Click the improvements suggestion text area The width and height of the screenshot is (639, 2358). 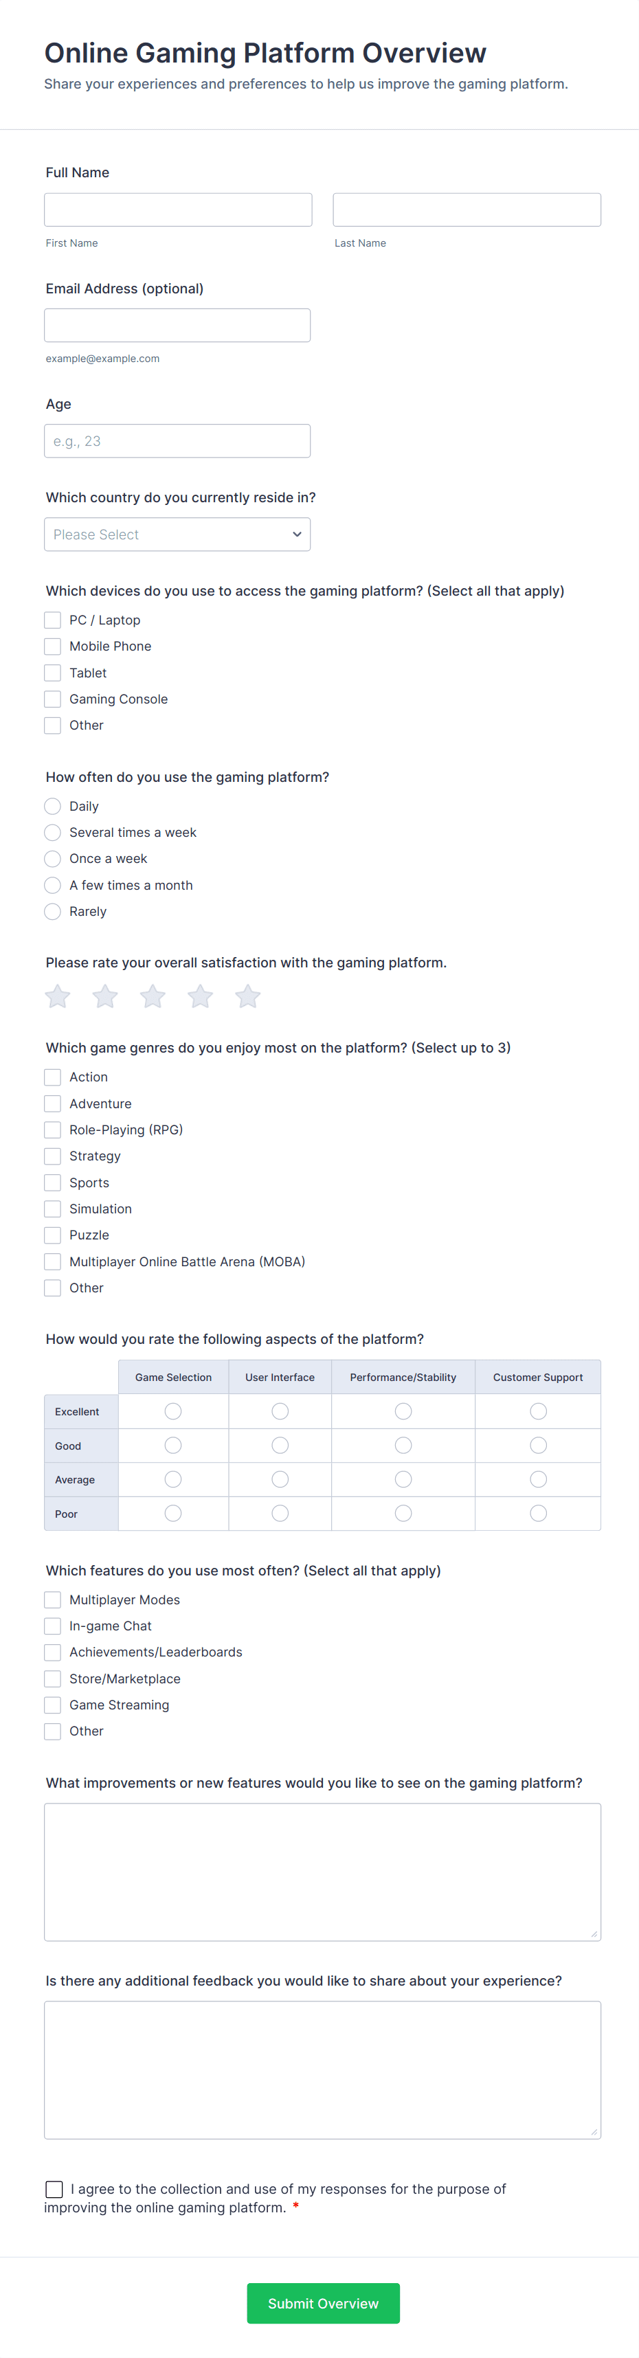pos(322,1872)
